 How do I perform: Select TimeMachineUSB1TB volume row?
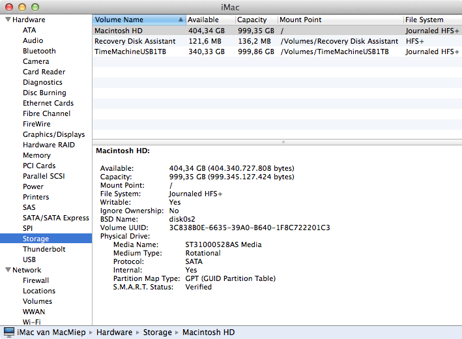point(277,52)
